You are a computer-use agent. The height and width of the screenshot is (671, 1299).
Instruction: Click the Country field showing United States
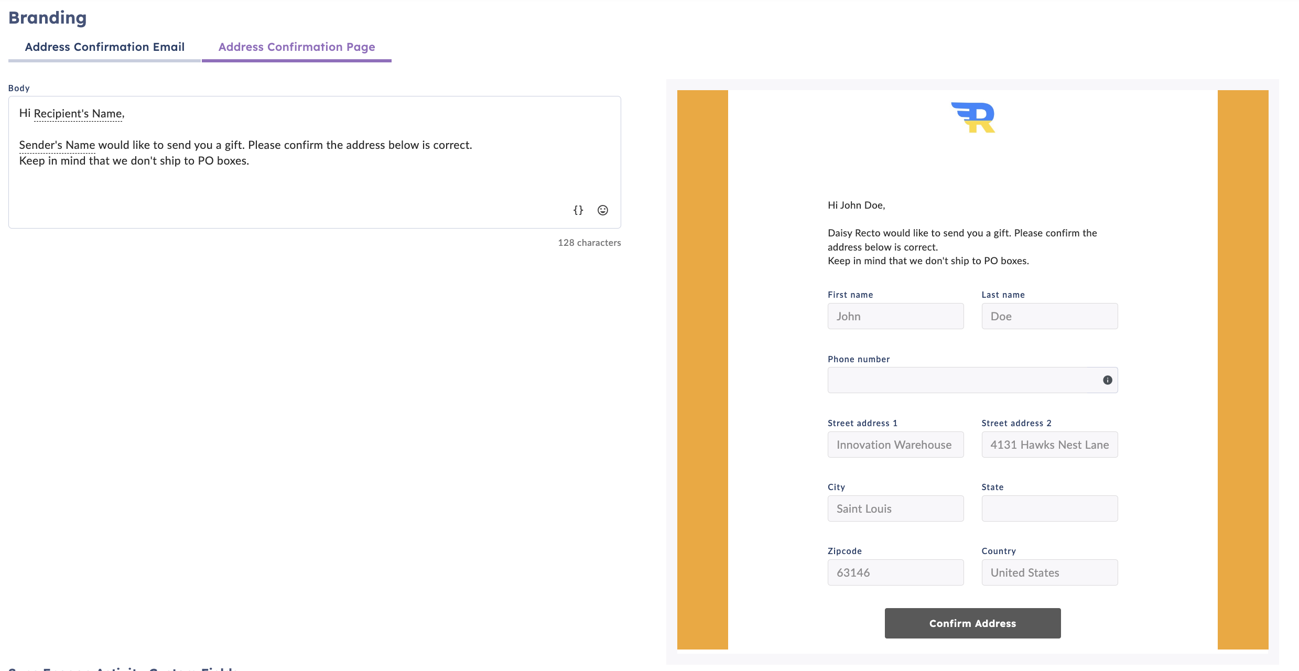1050,572
